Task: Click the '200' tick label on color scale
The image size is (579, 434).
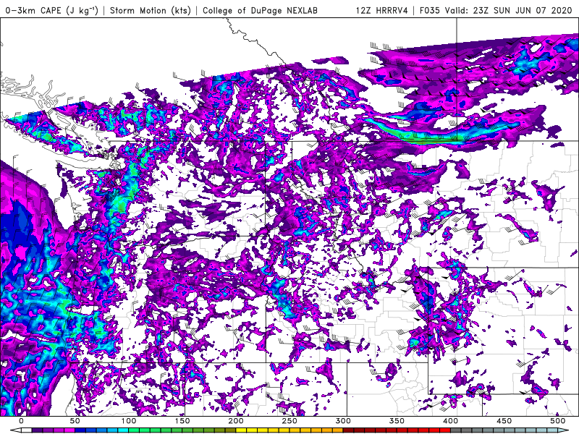Action: pyautogui.click(x=236, y=421)
